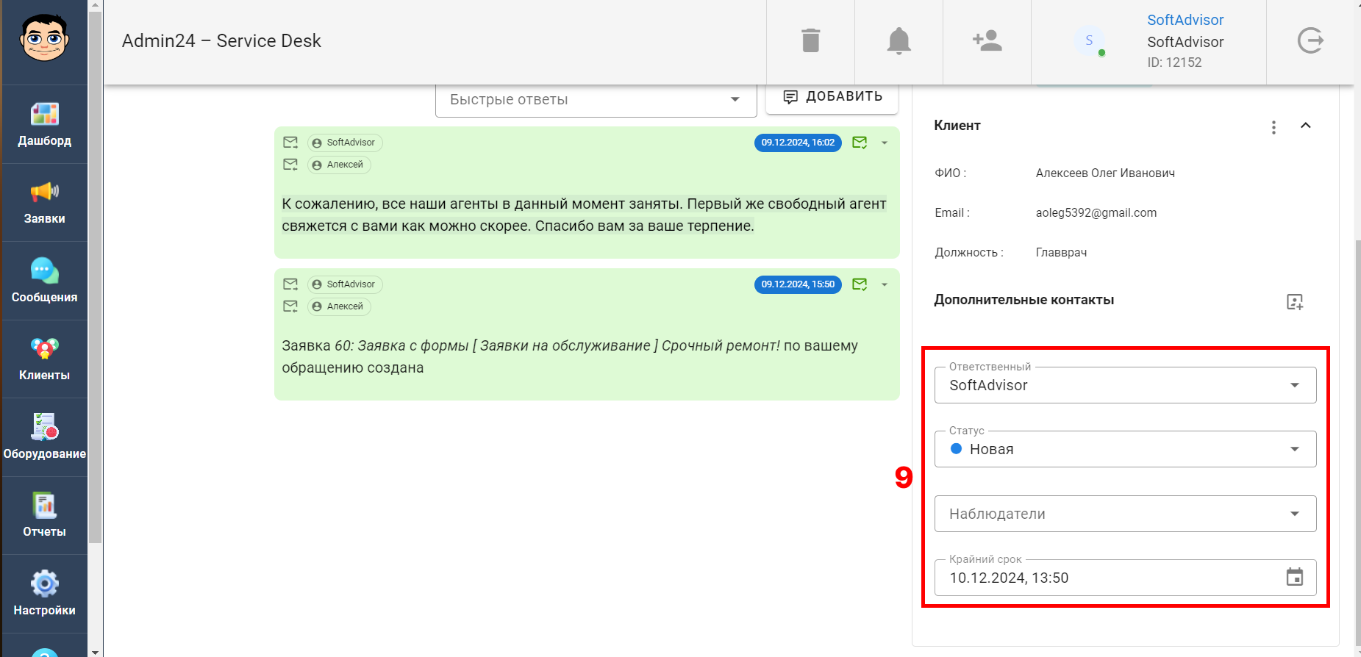Open the Наблюдатели dropdown
Screen dimensions: 1361x657
tap(1125, 514)
